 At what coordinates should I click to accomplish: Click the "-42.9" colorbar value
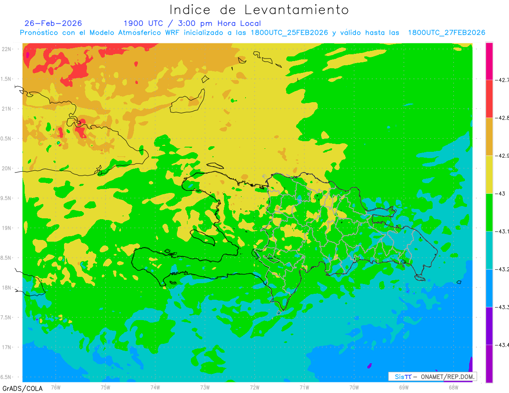pyautogui.click(x=502, y=156)
